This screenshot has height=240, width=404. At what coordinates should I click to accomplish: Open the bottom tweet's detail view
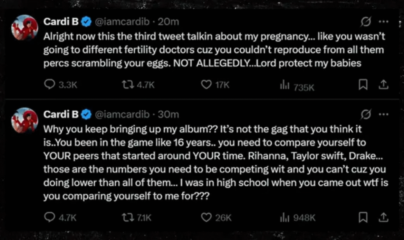pos(207,163)
